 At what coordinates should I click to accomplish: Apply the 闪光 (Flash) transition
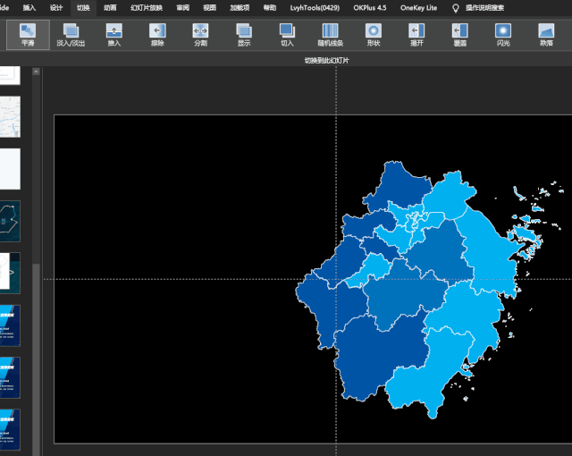coord(503,35)
